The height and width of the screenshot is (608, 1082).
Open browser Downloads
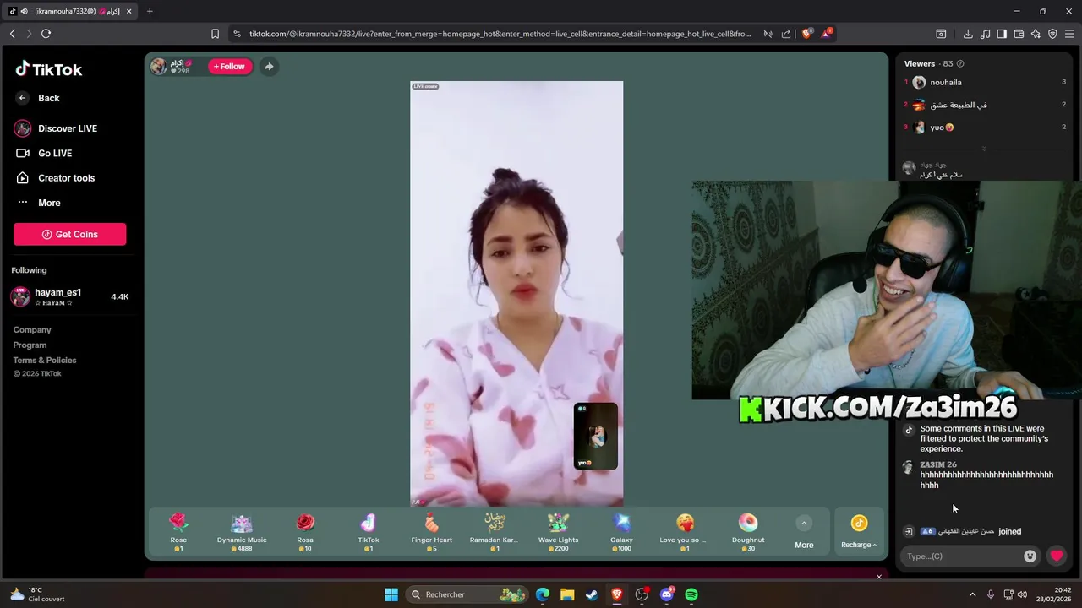[968, 34]
